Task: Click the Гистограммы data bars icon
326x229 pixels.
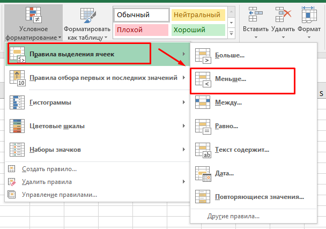Action: click(x=17, y=102)
